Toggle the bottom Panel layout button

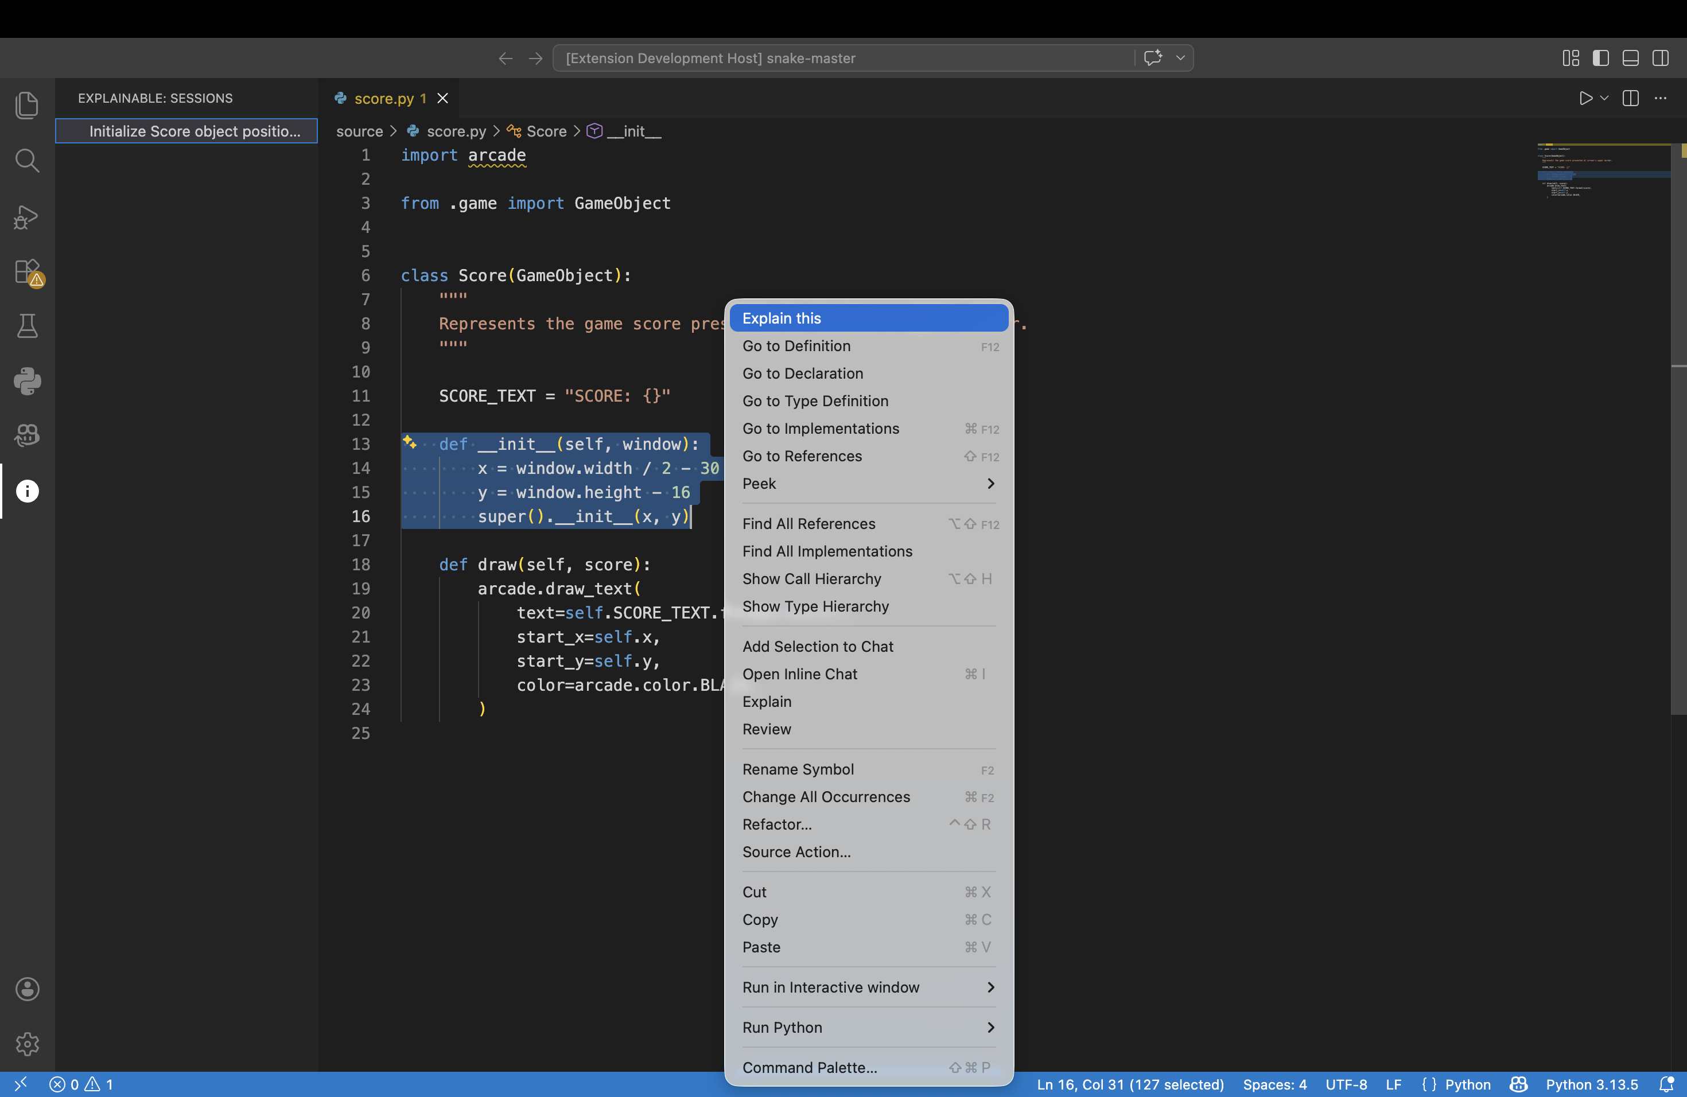1630,58
